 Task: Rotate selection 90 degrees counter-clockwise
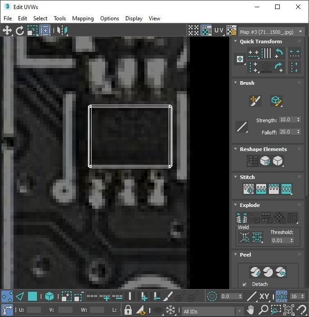point(279,54)
